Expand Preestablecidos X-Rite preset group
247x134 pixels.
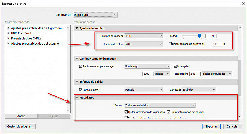click(8, 38)
